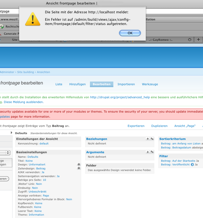
Task: Open Design settings gear icon
Action: click(x=79, y=165)
